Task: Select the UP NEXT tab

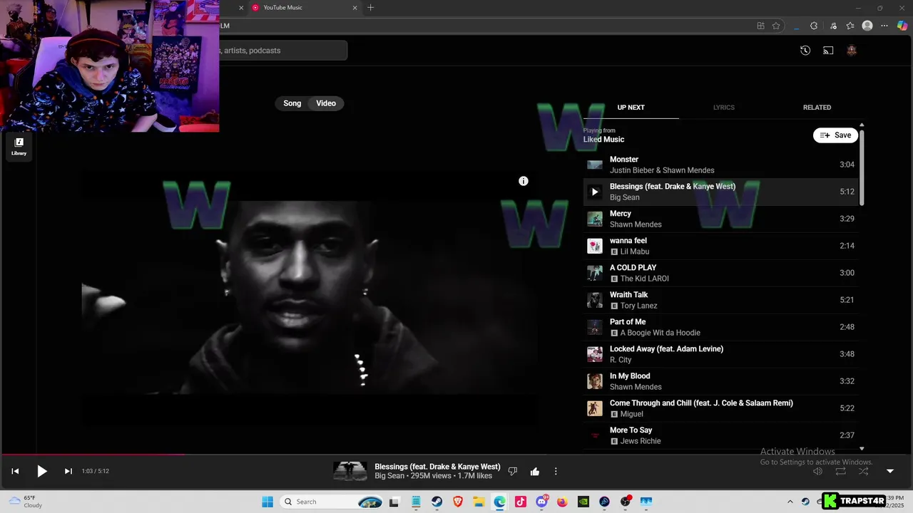Action: click(x=631, y=108)
